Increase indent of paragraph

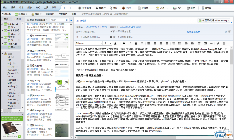click(x=192, y=43)
